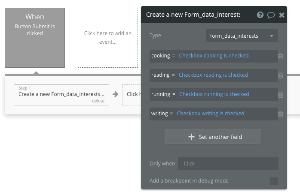
Task: Edit 'Checkbox writing is checked' expression
Action: (211, 114)
